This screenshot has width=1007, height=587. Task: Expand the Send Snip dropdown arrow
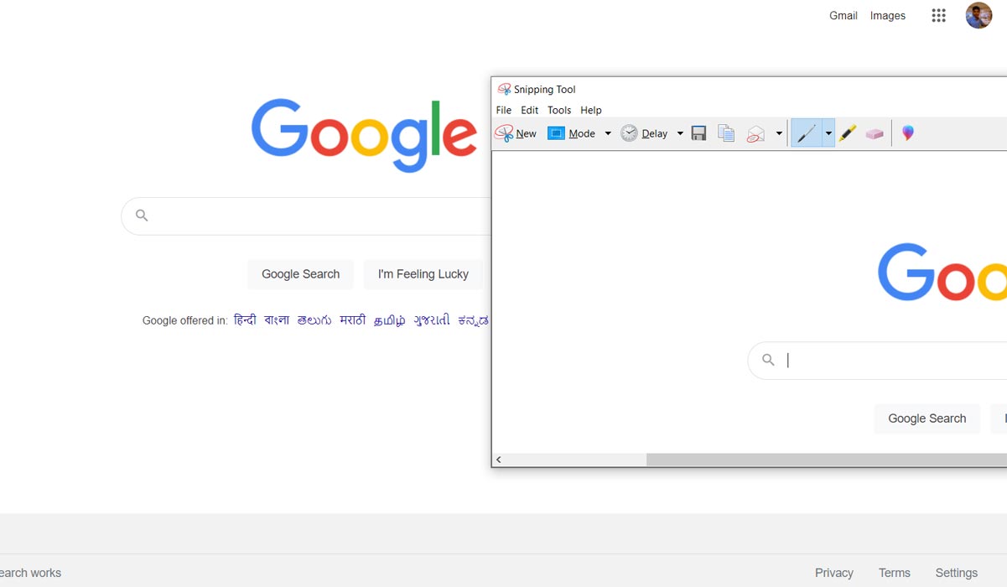point(779,133)
